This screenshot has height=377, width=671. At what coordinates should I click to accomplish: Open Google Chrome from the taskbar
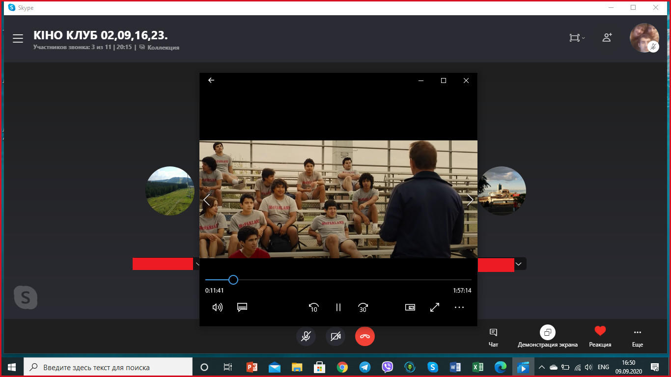342,367
